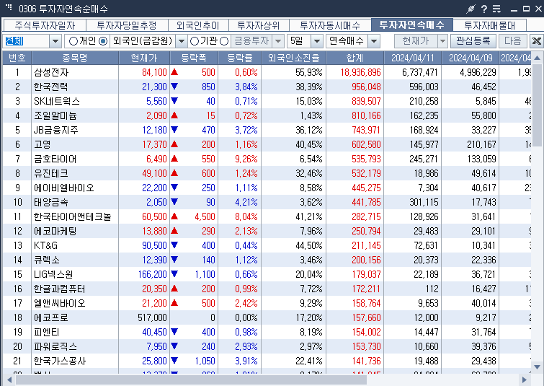
Task: Select the 파워로직스 stock name
Action: [x=55, y=346]
